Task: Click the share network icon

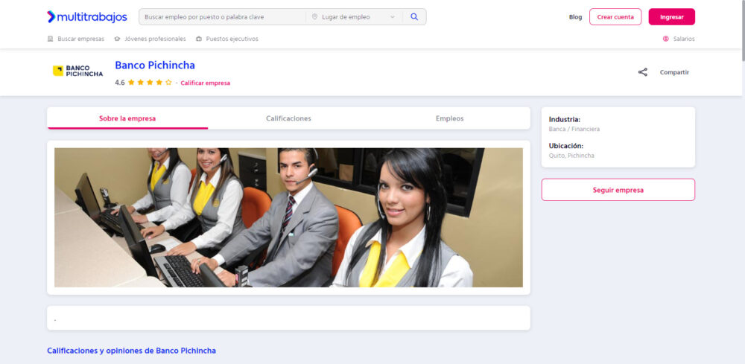Action: click(642, 72)
